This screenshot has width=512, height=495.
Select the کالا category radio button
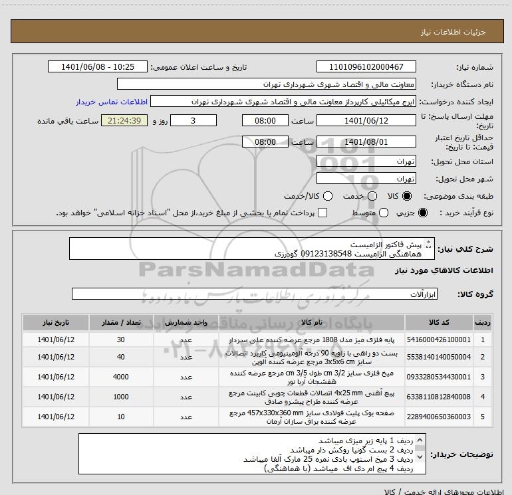(x=407, y=196)
